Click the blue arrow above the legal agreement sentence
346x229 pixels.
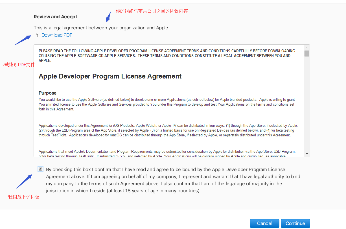click(x=108, y=17)
